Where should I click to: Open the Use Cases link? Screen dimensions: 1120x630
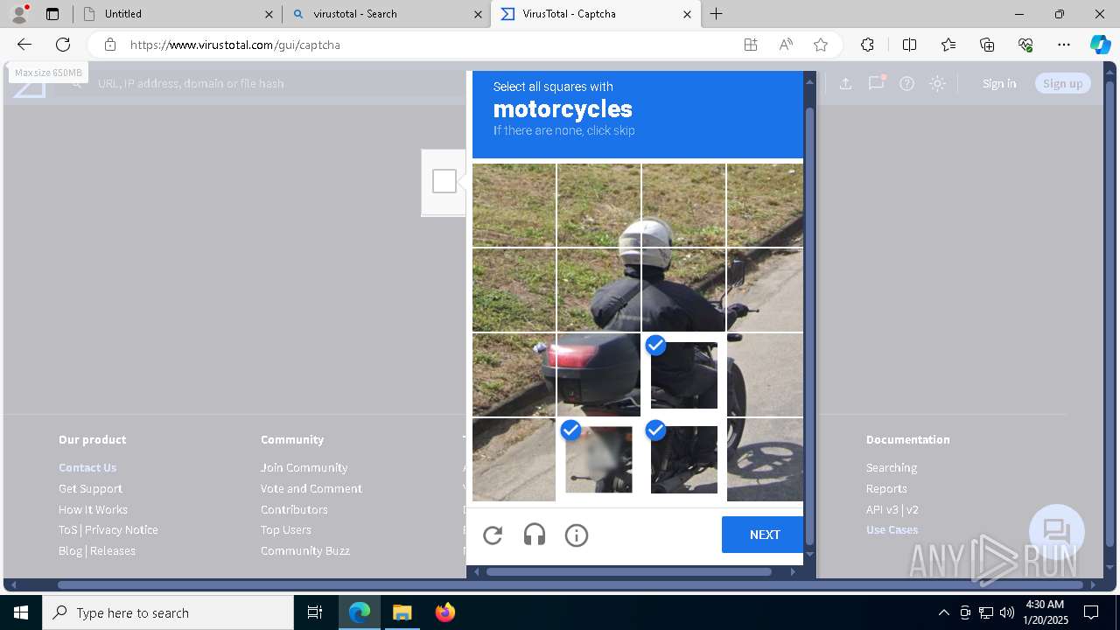(892, 529)
